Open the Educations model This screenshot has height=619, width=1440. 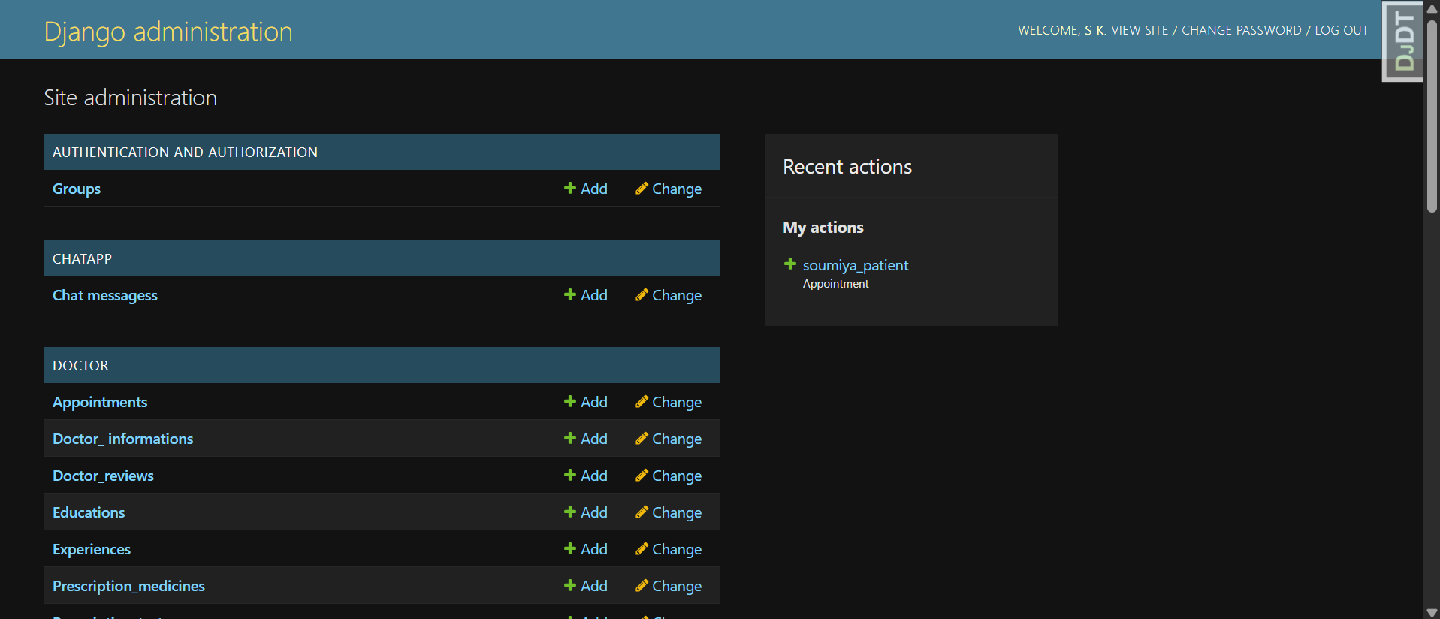click(x=89, y=512)
